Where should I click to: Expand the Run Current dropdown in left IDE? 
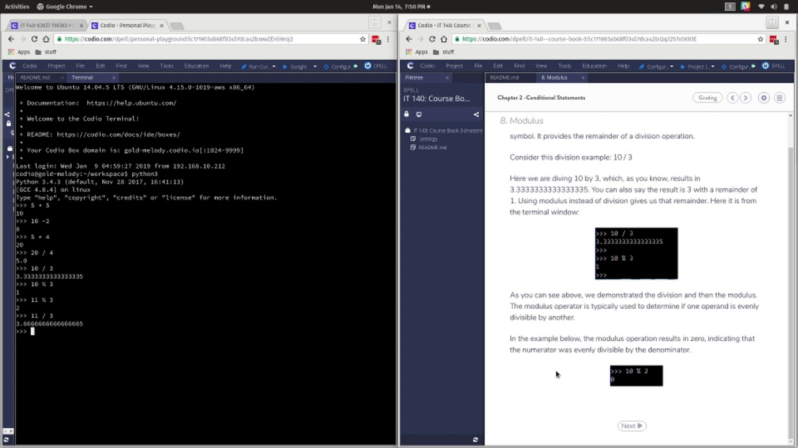[x=274, y=67]
